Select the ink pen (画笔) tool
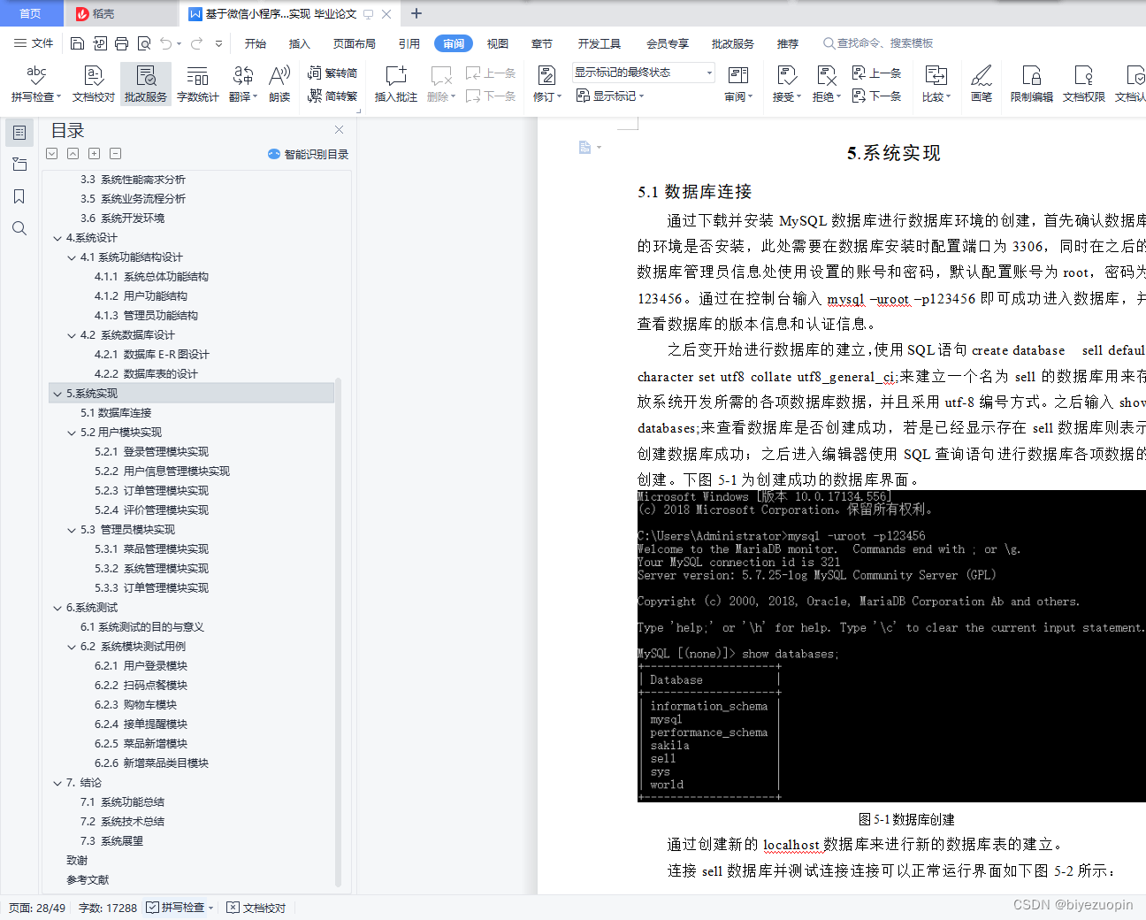This screenshot has height=920, width=1146. (982, 84)
